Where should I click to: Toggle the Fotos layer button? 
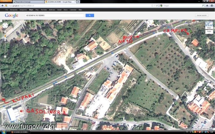pyautogui.click(x=209, y=32)
